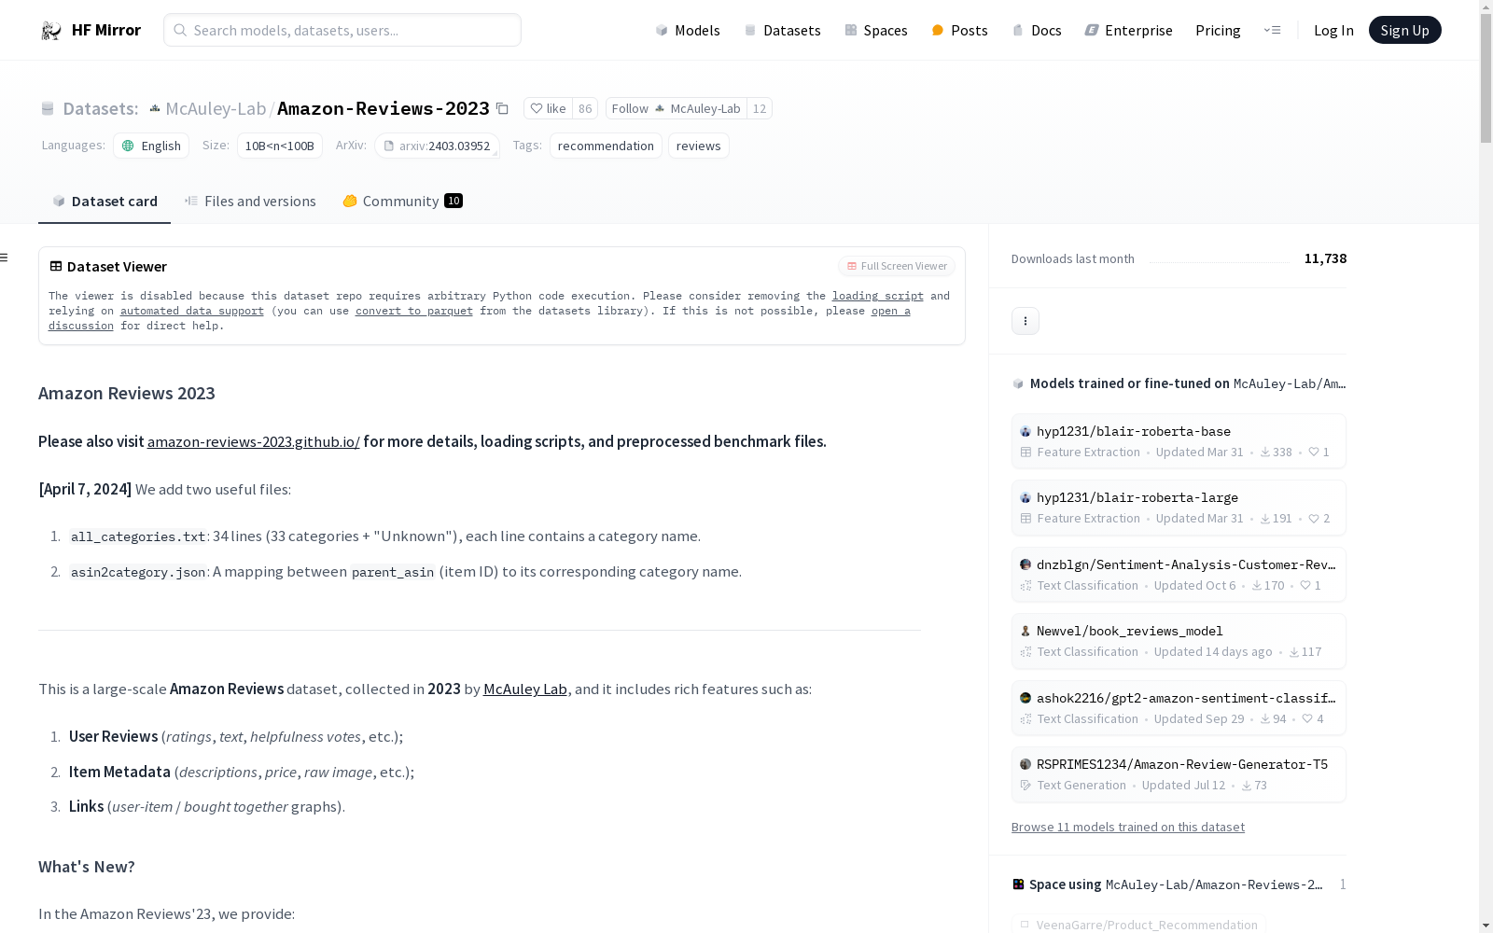This screenshot has width=1493, height=933.
Task: Click the Datasets: breadcrumb label
Action: pyautogui.click(x=100, y=108)
